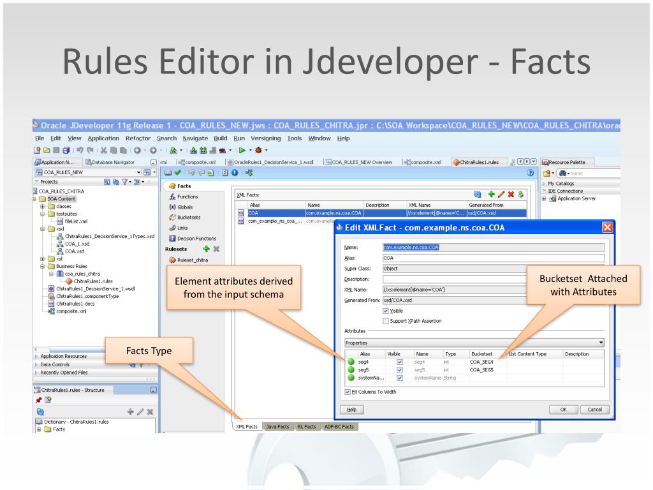
Task: Toggle Visible checkbox for seg5 attribute
Action: pos(400,370)
